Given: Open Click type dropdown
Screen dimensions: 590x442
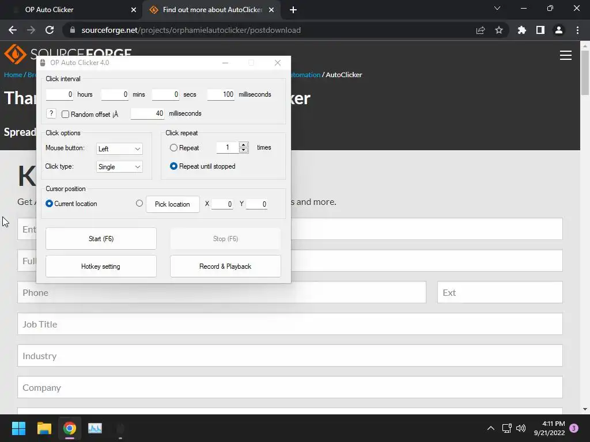Looking at the screenshot, I should [119, 167].
